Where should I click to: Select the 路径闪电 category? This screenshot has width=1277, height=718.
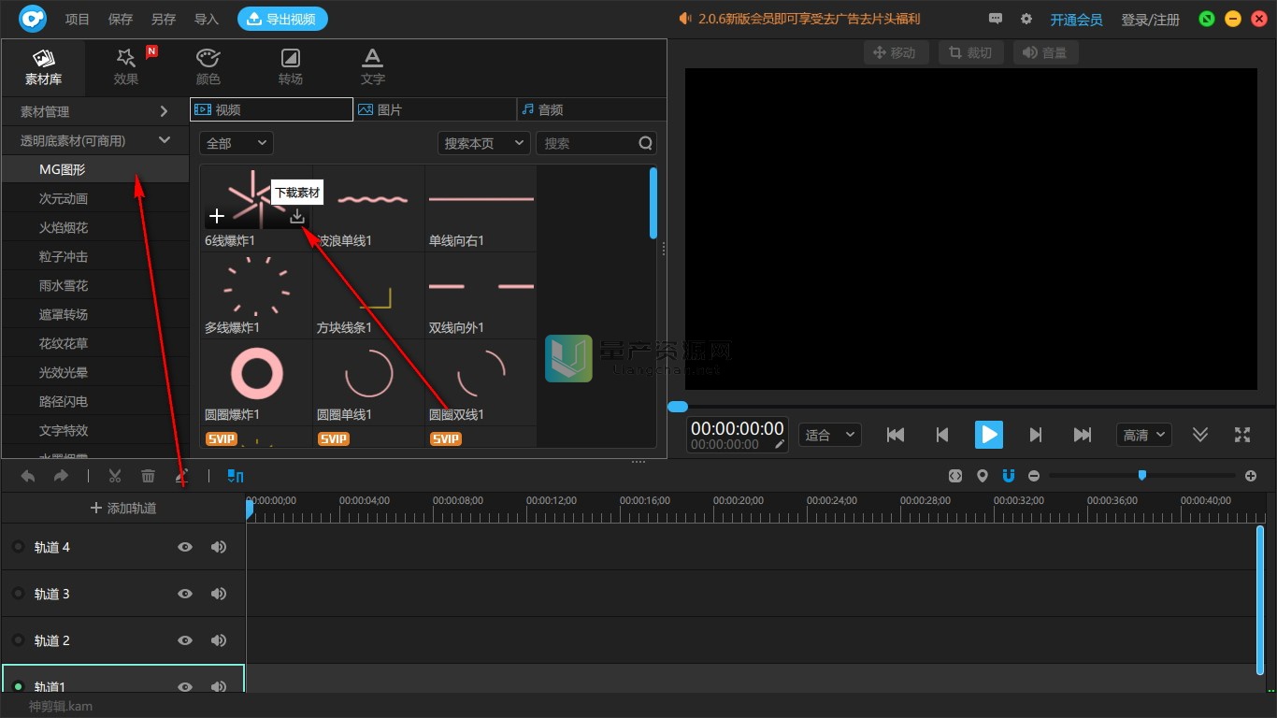tap(95, 401)
